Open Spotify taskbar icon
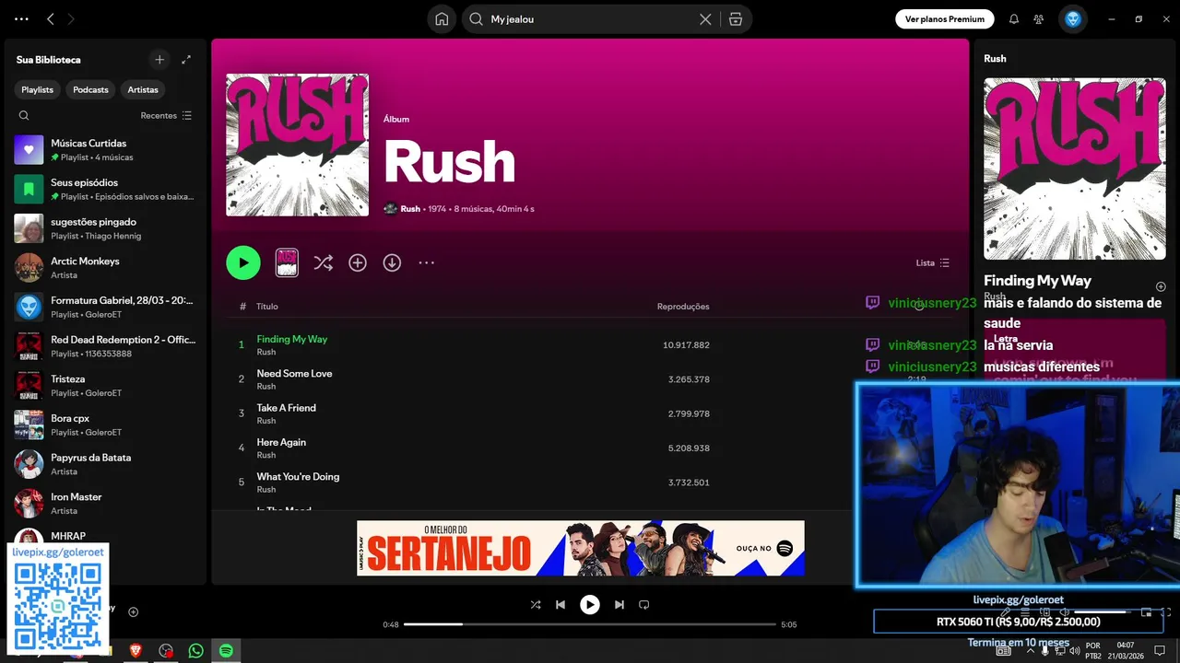1180x663 pixels. pos(226,650)
